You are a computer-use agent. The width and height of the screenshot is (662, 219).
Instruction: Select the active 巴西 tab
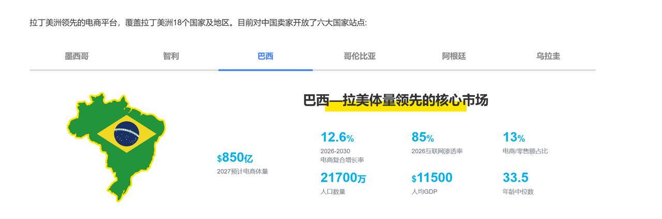265,56
